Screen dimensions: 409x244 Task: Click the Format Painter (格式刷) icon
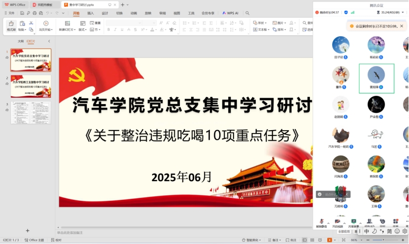pyautogui.click(x=11, y=25)
